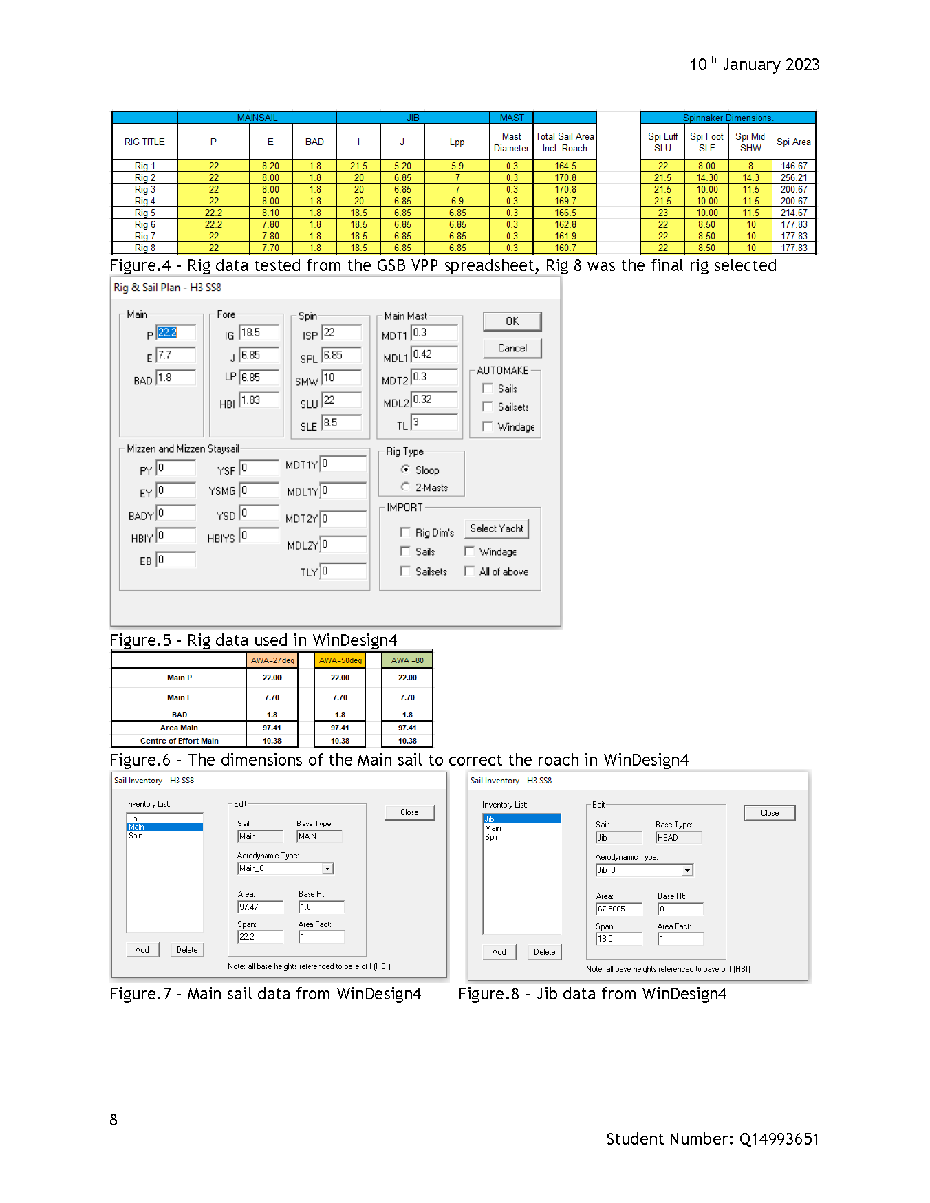Viewport: 930px width, 1203px height.
Task: Click Span field showing 22.2
Action: tap(260, 937)
